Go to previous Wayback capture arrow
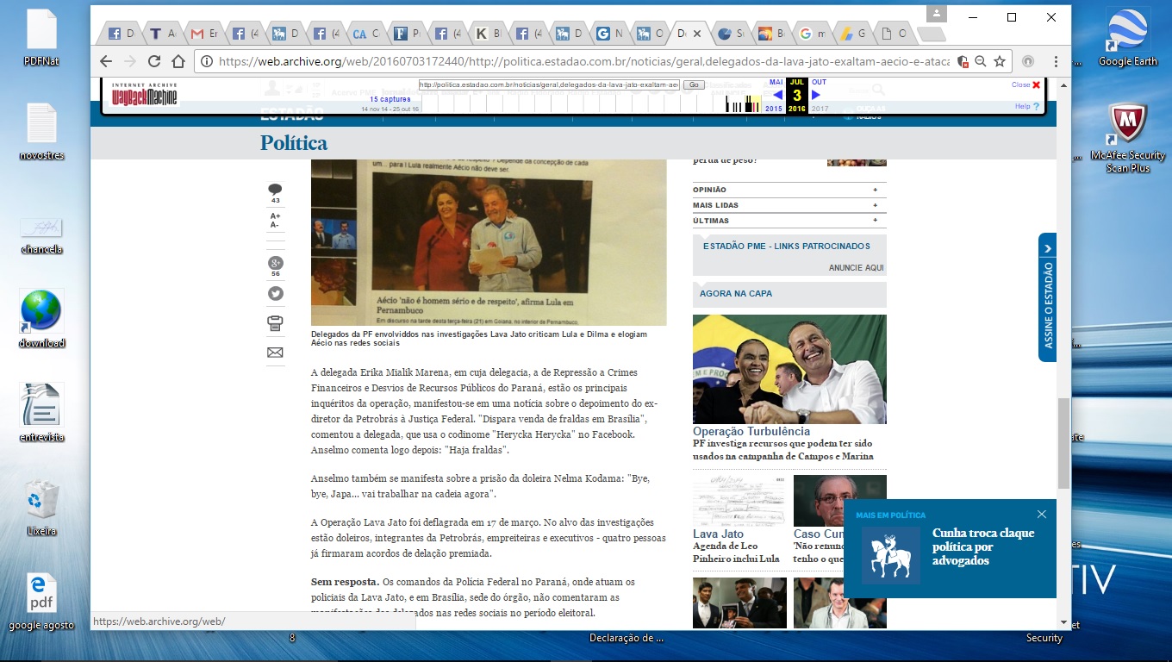Screen dimensions: 1172x662 point(777,95)
